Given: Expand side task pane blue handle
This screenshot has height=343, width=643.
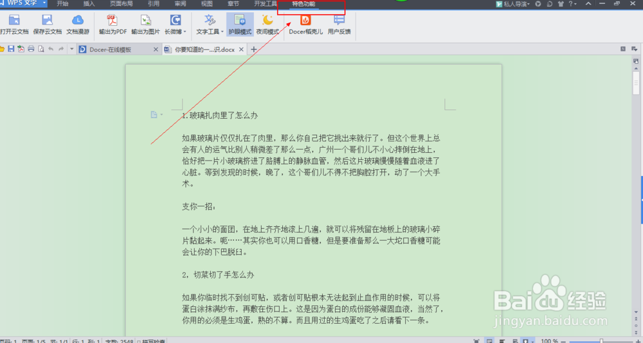Looking at the screenshot, I should tap(642, 200).
